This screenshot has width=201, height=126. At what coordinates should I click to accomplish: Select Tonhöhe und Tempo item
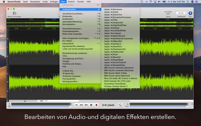pyautogui.click(x=80, y=64)
